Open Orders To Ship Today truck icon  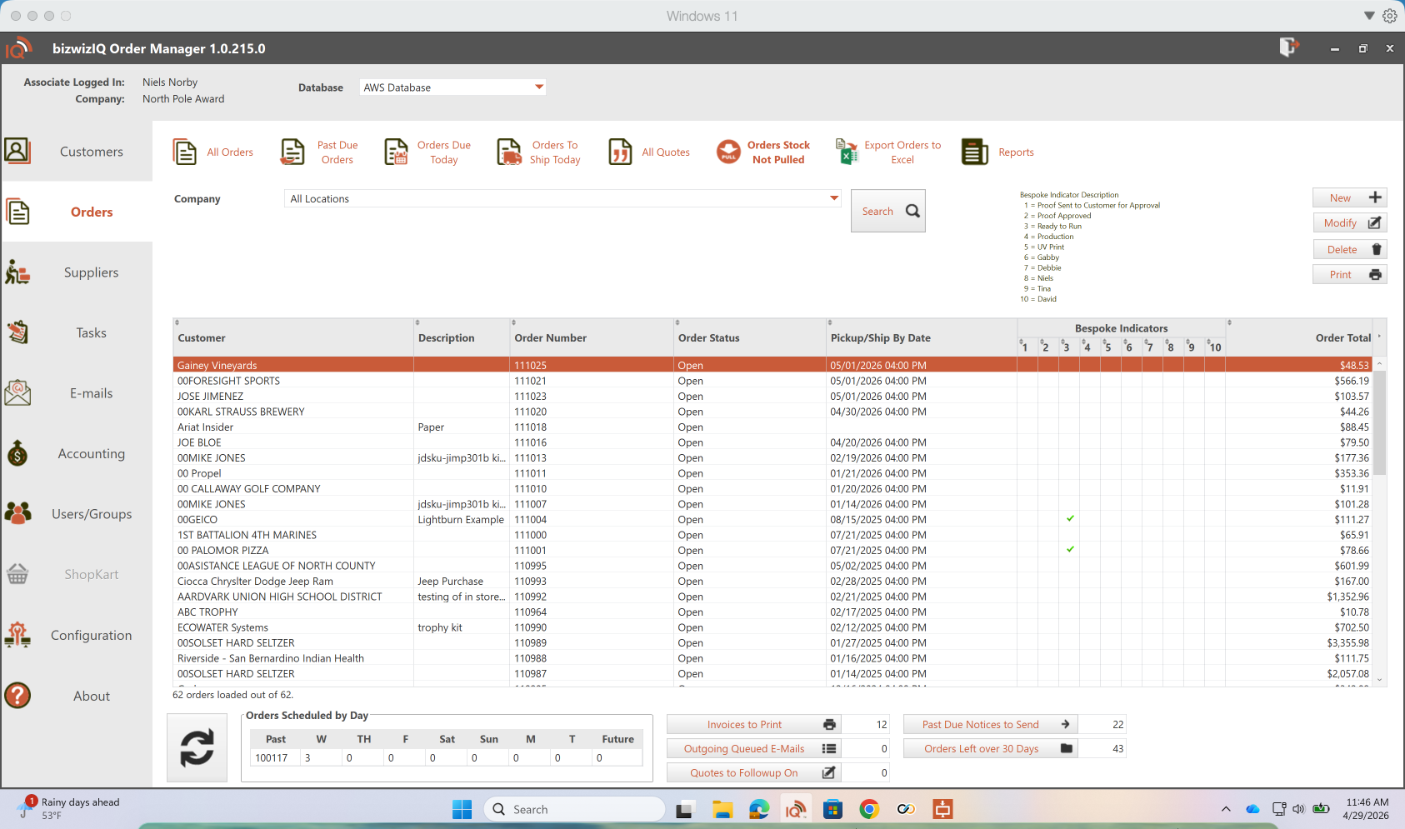[508, 152]
